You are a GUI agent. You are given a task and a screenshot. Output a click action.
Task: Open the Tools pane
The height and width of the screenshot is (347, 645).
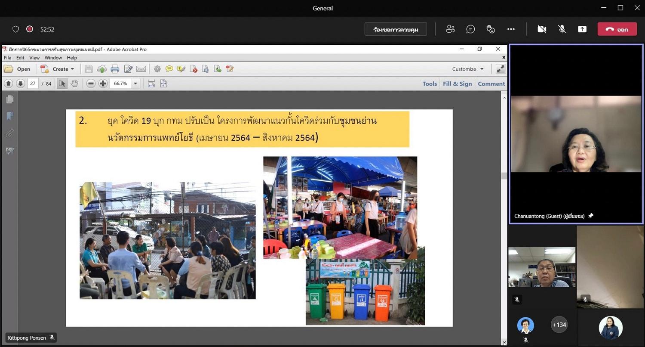[430, 84]
